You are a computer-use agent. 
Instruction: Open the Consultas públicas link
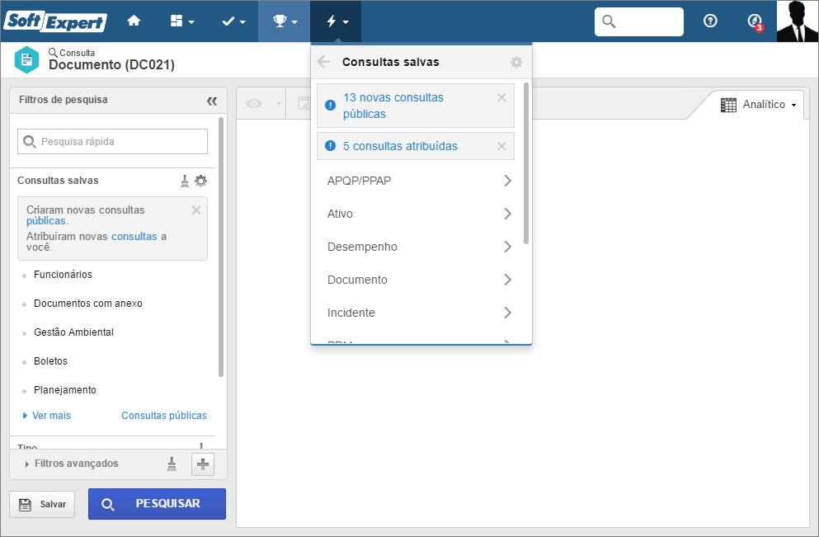pos(164,416)
